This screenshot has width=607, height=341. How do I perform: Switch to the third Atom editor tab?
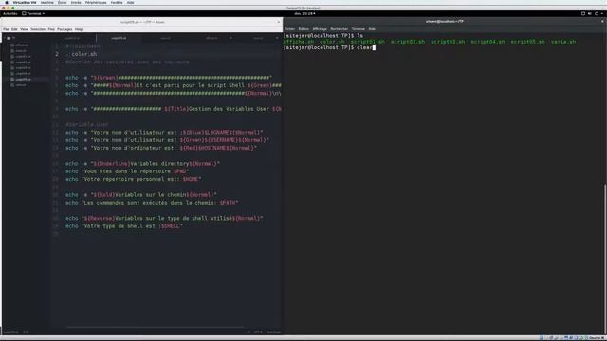coord(165,38)
